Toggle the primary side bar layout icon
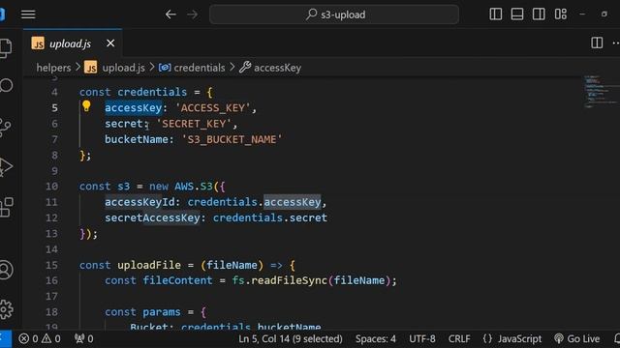 495,14
